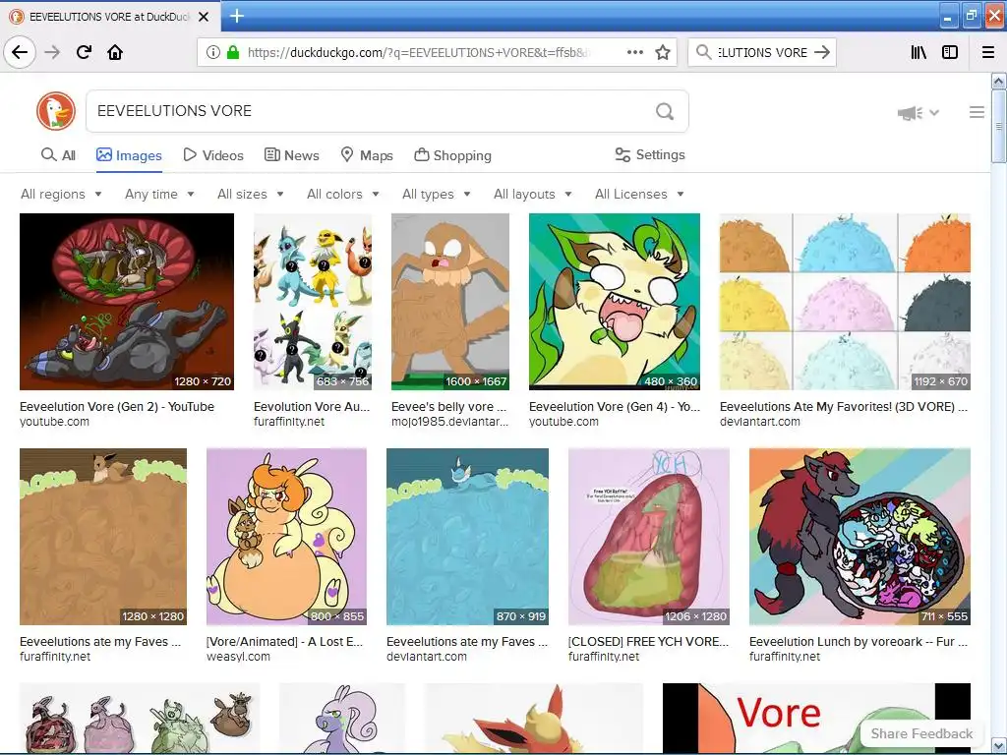Click the weasyl.com source link
Screen dimensions: 1007x755
(x=238, y=657)
